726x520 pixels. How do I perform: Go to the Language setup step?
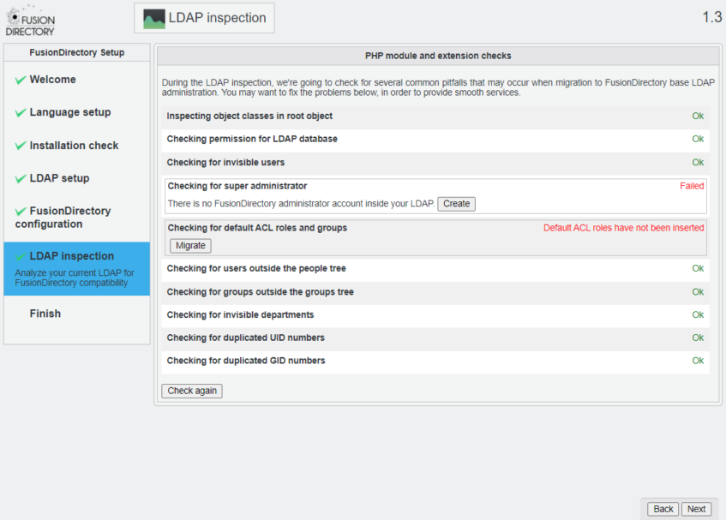tap(69, 112)
